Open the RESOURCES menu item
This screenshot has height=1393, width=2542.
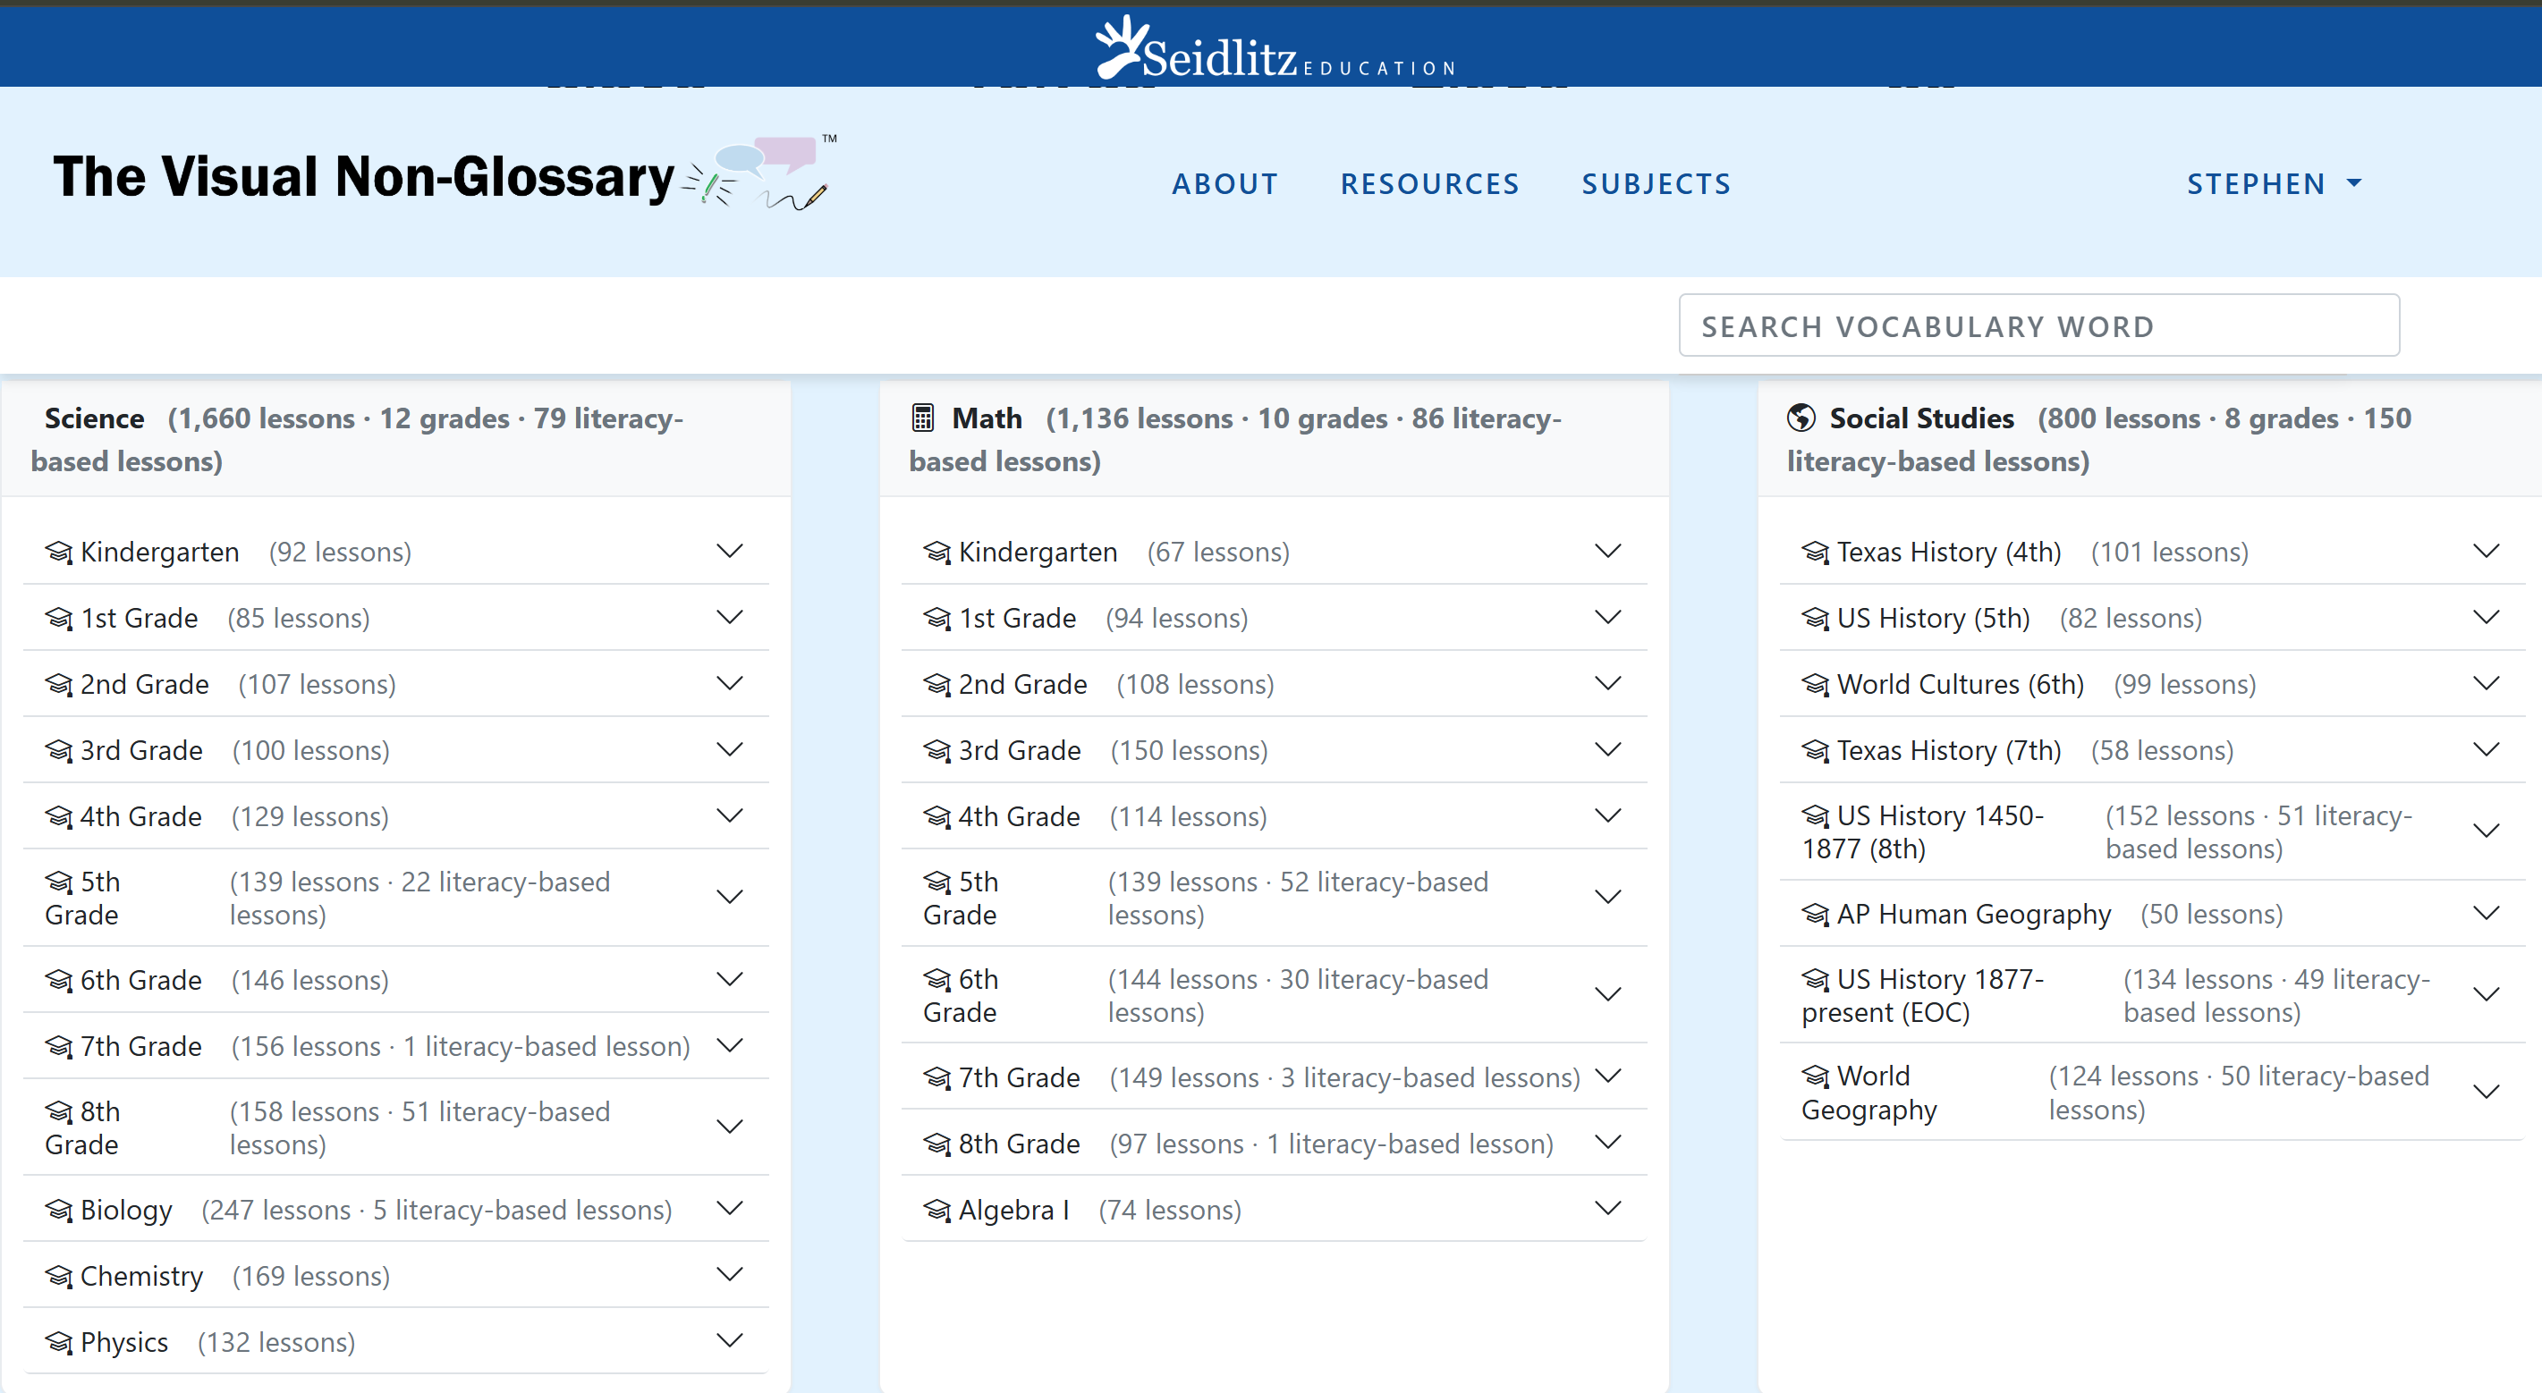(x=1429, y=184)
